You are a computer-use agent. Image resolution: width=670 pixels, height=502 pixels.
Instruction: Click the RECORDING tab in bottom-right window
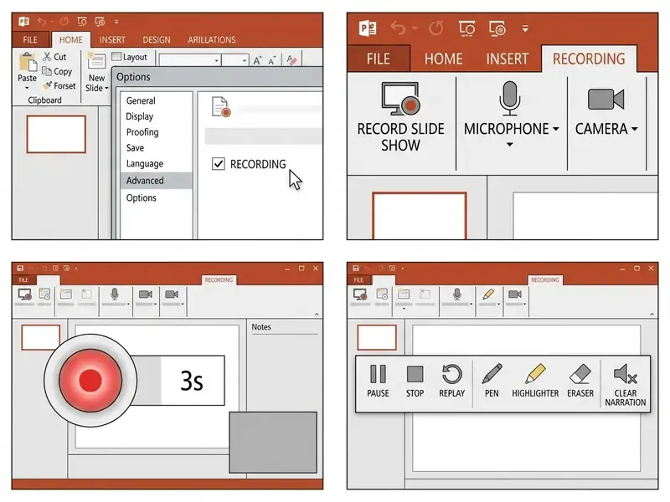pyautogui.click(x=545, y=280)
